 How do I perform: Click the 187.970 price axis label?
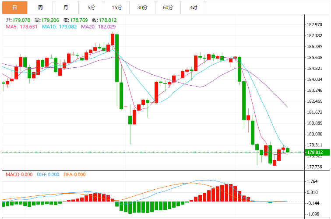tap(314, 24)
